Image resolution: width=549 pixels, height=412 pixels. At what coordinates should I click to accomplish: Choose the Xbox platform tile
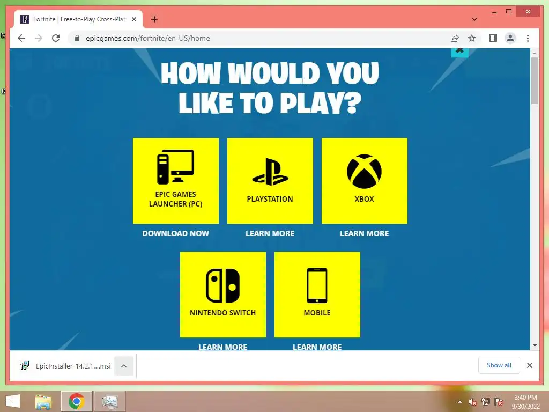coord(365,181)
